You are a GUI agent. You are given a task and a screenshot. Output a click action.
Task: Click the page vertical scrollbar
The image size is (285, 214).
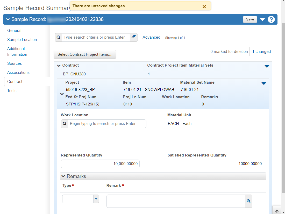(283, 108)
